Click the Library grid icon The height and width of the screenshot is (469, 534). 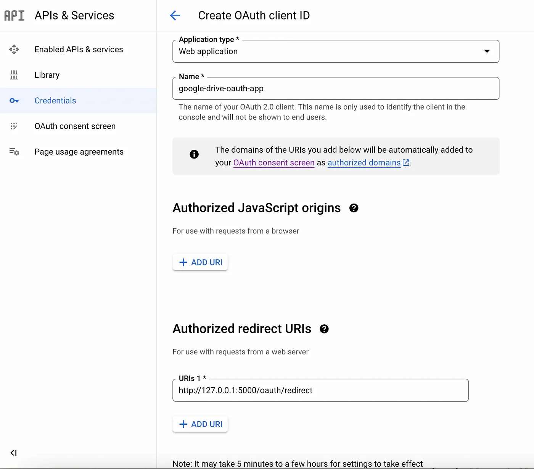point(14,75)
